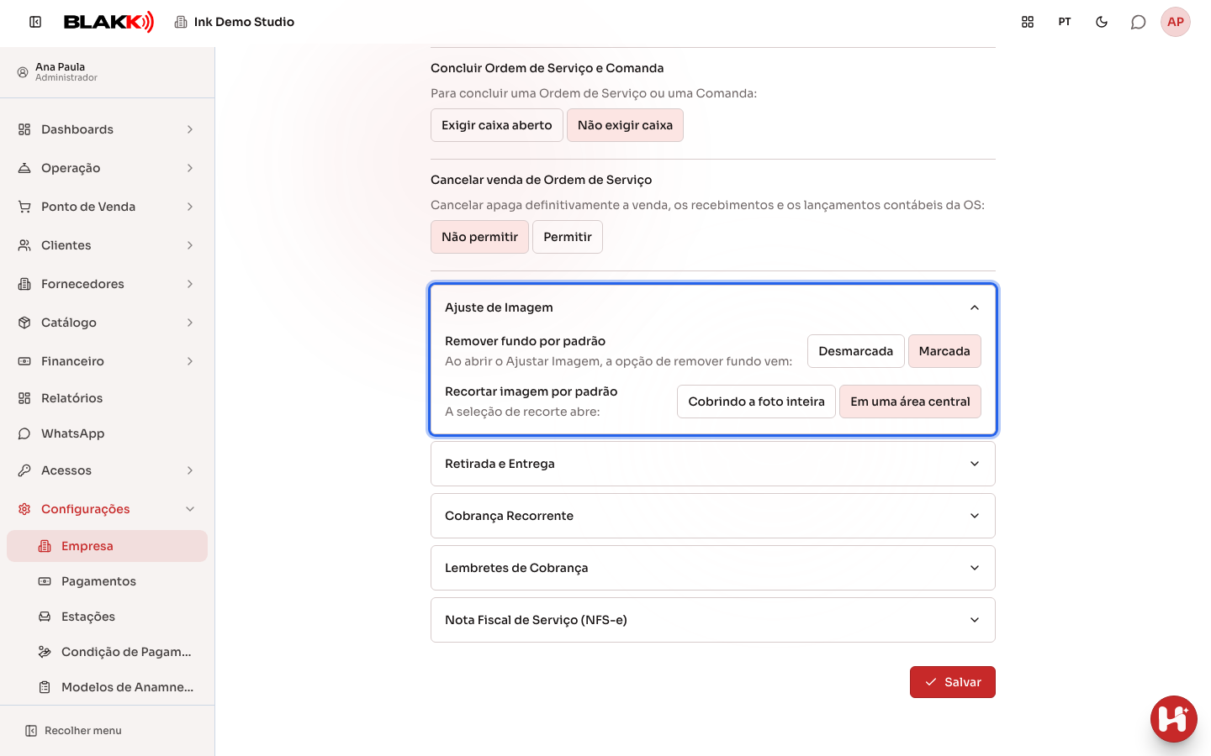Screen dimensions: 1211x756
Task: Set remover fundo to Marcada
Action: (944, 351)
